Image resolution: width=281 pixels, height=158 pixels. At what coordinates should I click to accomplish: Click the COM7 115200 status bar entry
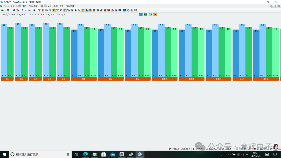212,149
